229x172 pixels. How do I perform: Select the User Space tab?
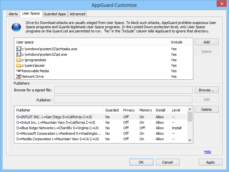(31, 13)
